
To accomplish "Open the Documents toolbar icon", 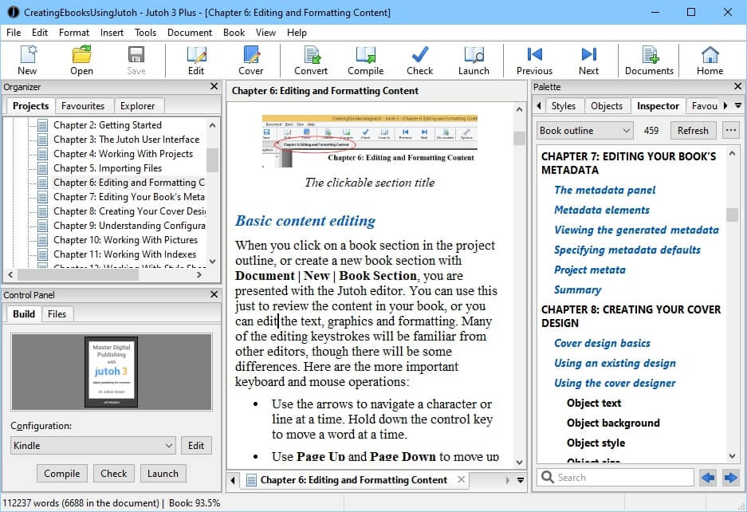I will [x=649, y=60].
